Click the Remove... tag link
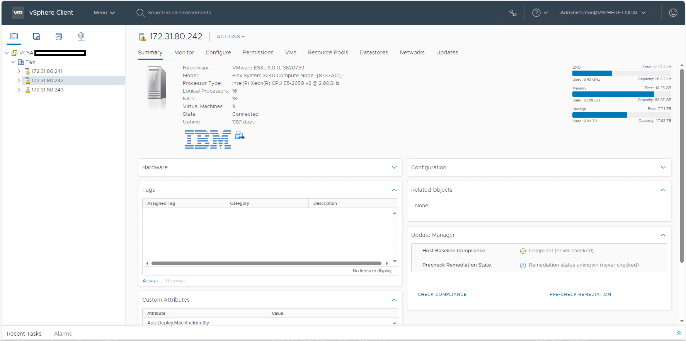Screen dimensions: 686x341 pos(177,281)
